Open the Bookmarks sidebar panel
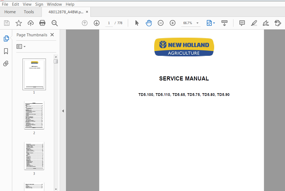 (6, 51)
